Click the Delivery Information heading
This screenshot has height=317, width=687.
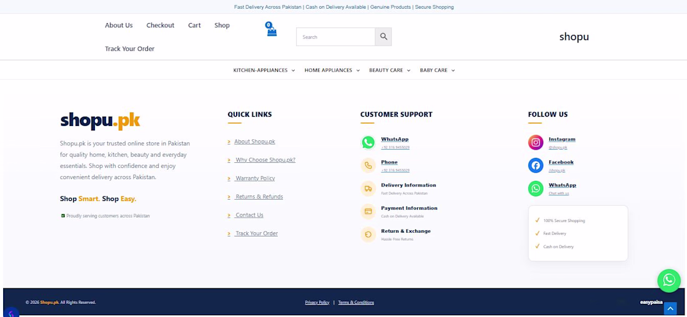[408, 185]
